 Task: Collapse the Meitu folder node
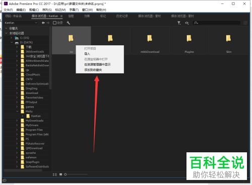click(17, 111)
